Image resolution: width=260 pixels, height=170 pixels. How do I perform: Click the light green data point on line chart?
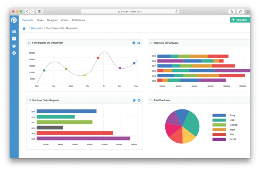click(66, 69)
